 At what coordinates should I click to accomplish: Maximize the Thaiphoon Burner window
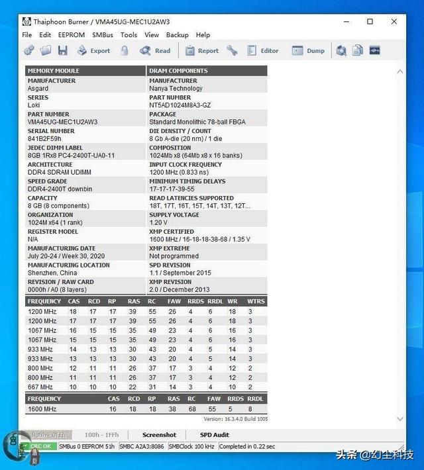coord(370,22)
